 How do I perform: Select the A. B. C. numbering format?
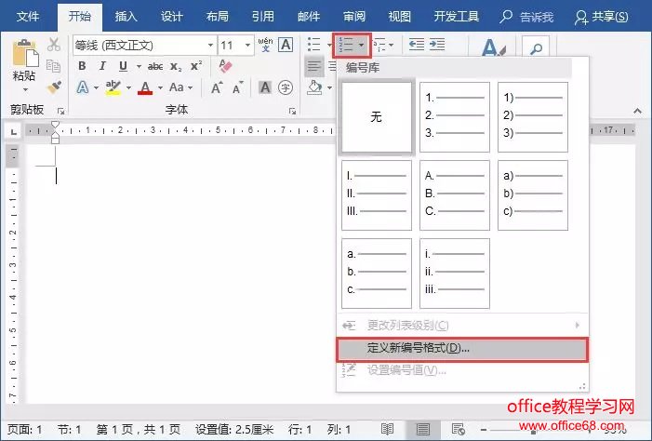(455, 195)
